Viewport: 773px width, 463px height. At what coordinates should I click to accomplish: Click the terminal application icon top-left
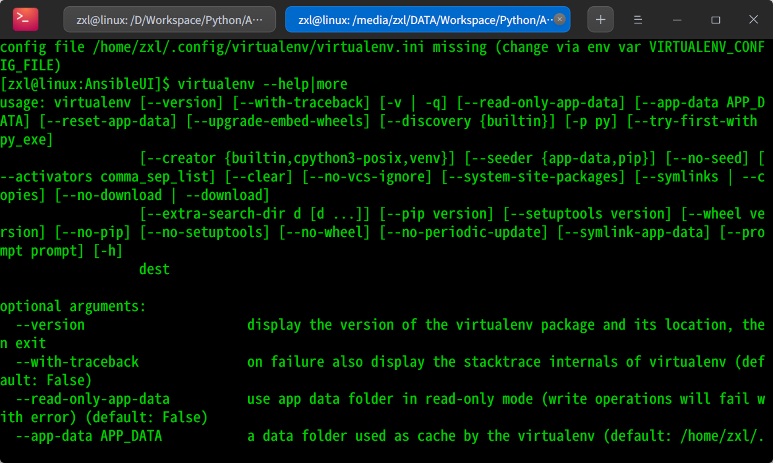click(25, 19)
